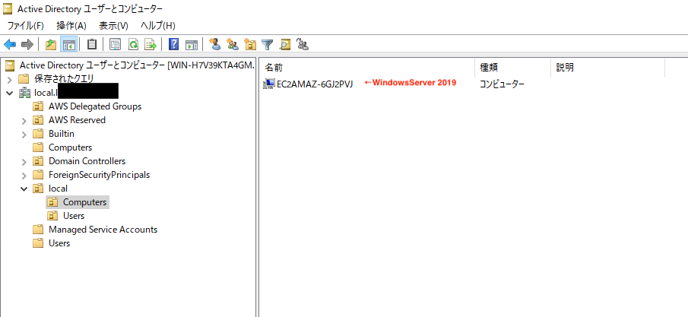Click the AWS Delegated Groups folder icon
688x317 pixels.
[x=39, y=106]
